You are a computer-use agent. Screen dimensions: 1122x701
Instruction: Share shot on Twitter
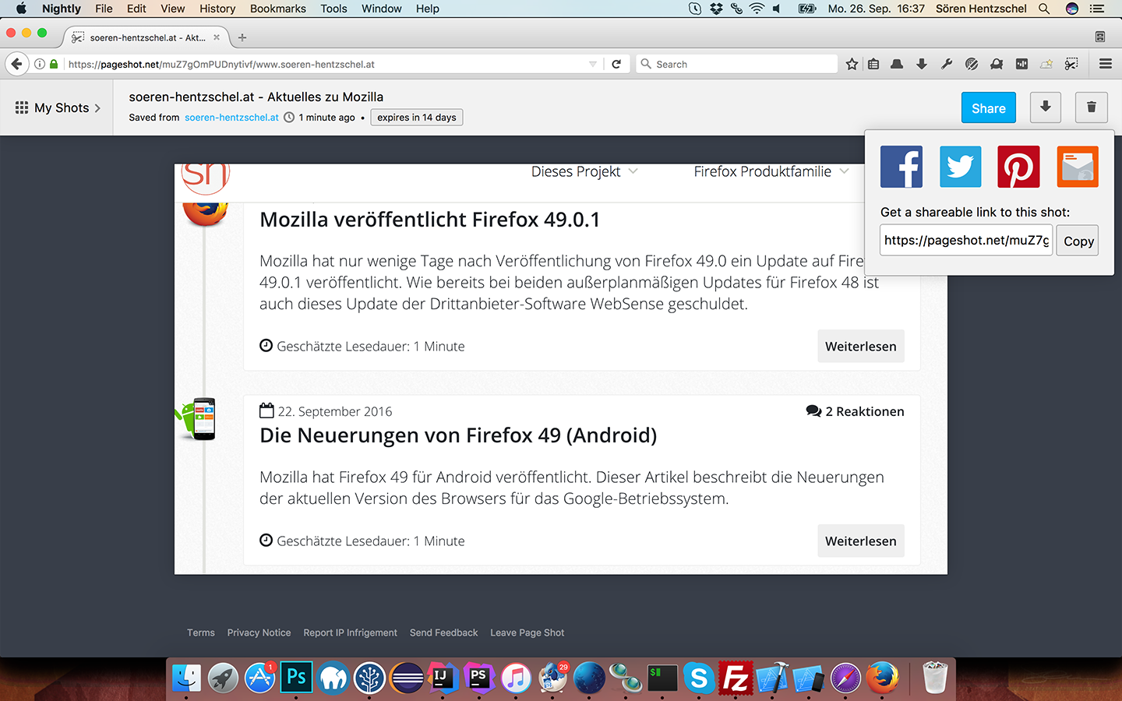click(960, 167)
